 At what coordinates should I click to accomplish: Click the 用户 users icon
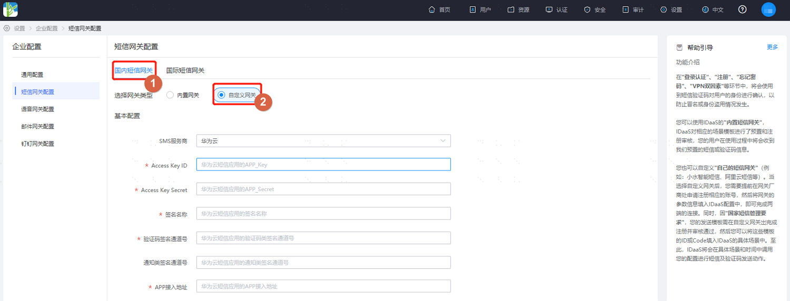472,10
